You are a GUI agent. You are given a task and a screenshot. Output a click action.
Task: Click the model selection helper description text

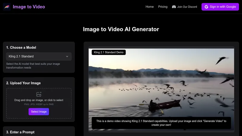pyautogui.click(x=33, y=66)
